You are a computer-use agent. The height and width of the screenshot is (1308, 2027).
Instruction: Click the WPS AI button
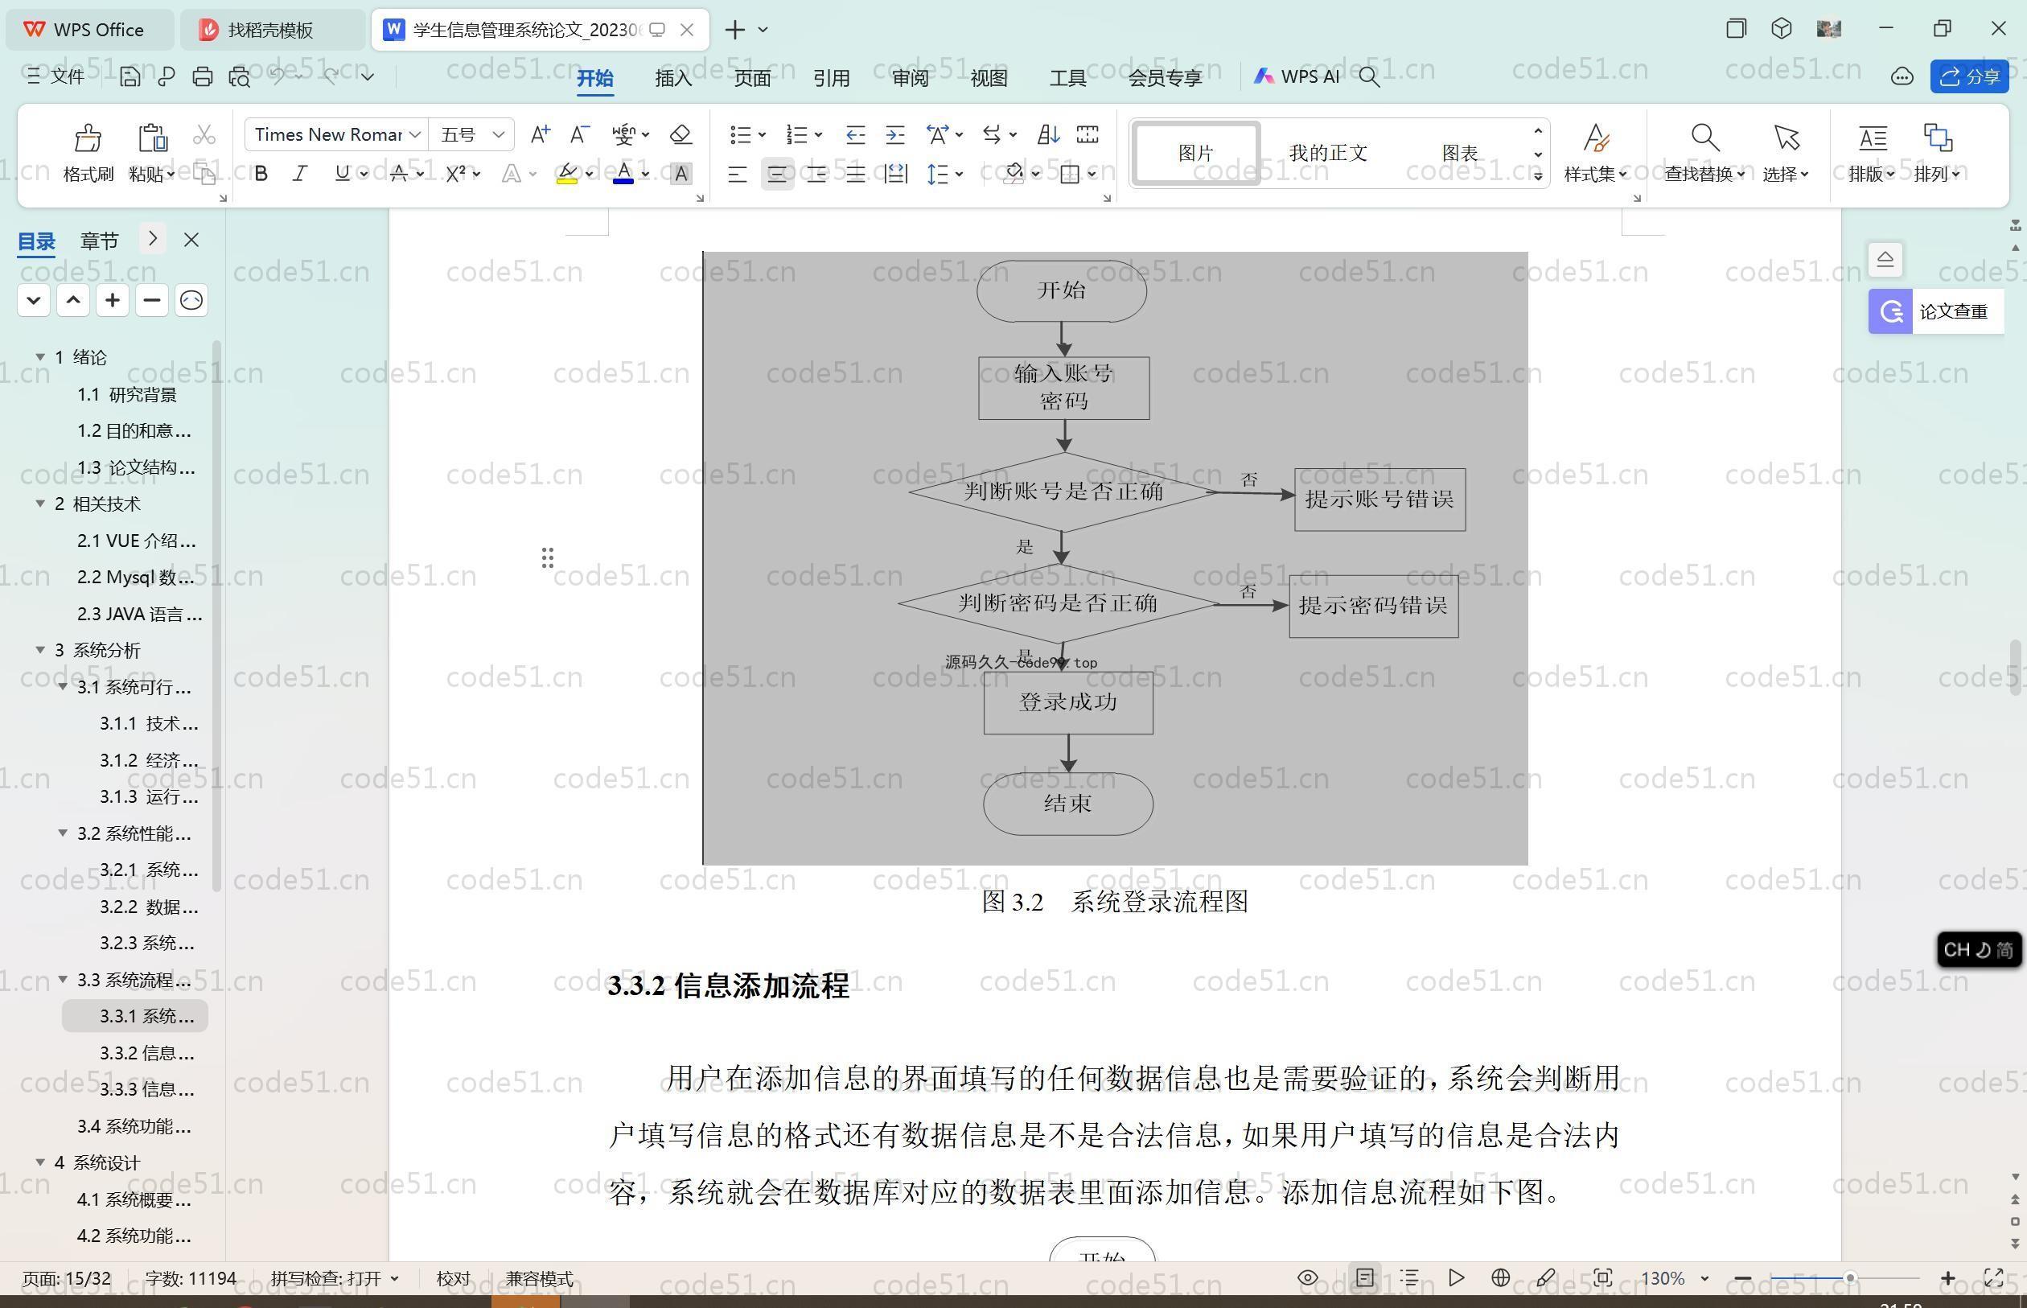point(1297,77)
